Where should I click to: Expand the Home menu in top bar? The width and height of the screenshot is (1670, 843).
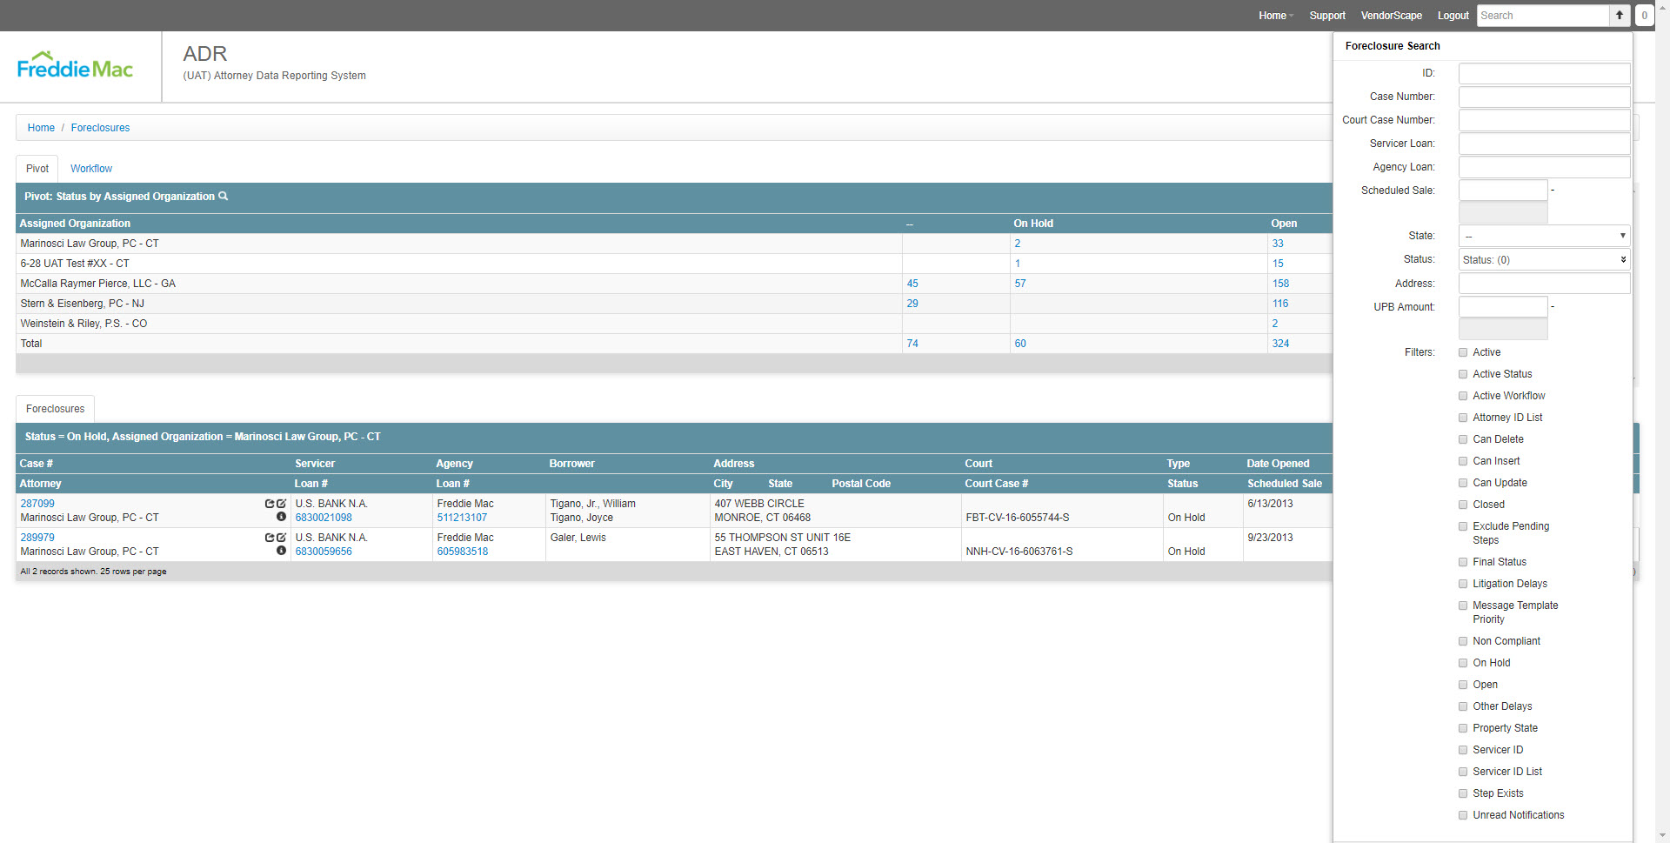[x=1276, y=16]
